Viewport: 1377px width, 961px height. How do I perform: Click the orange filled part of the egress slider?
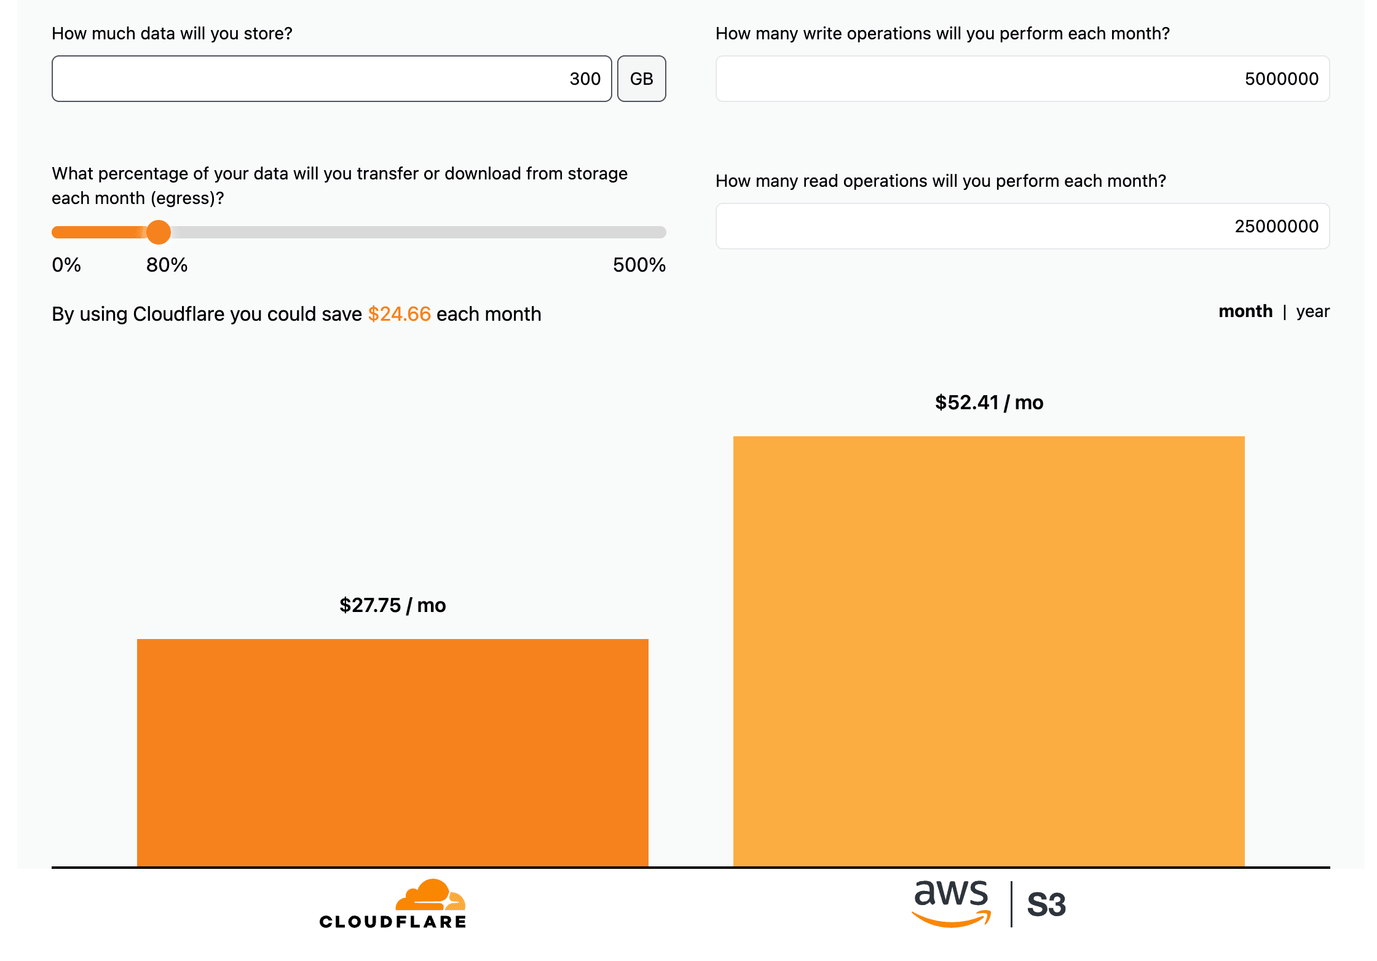tap(98, 232)
